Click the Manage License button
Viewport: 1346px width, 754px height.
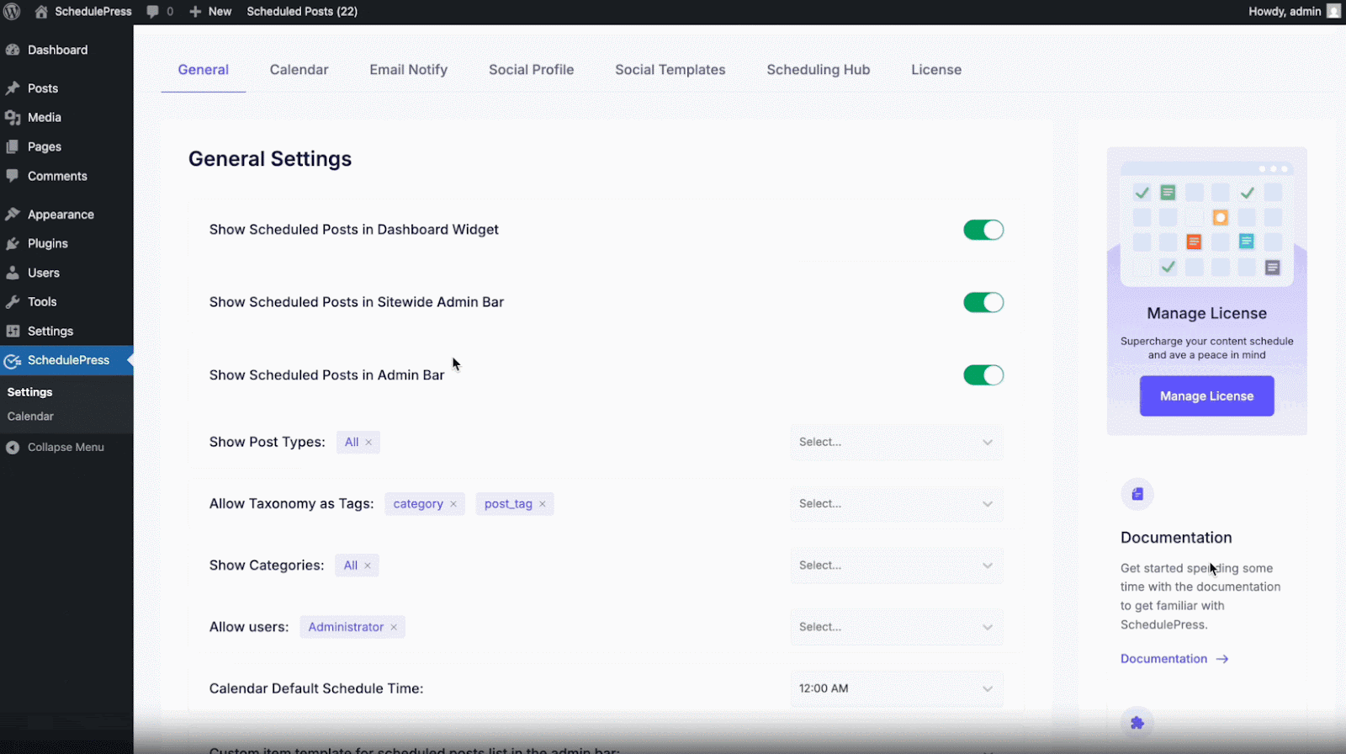1207,396
